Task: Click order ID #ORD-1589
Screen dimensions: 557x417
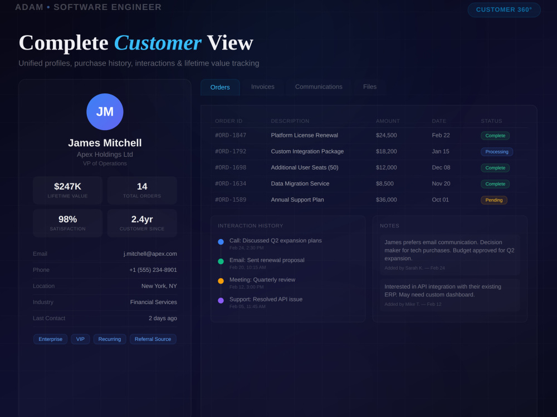Action: coord(231,200)
